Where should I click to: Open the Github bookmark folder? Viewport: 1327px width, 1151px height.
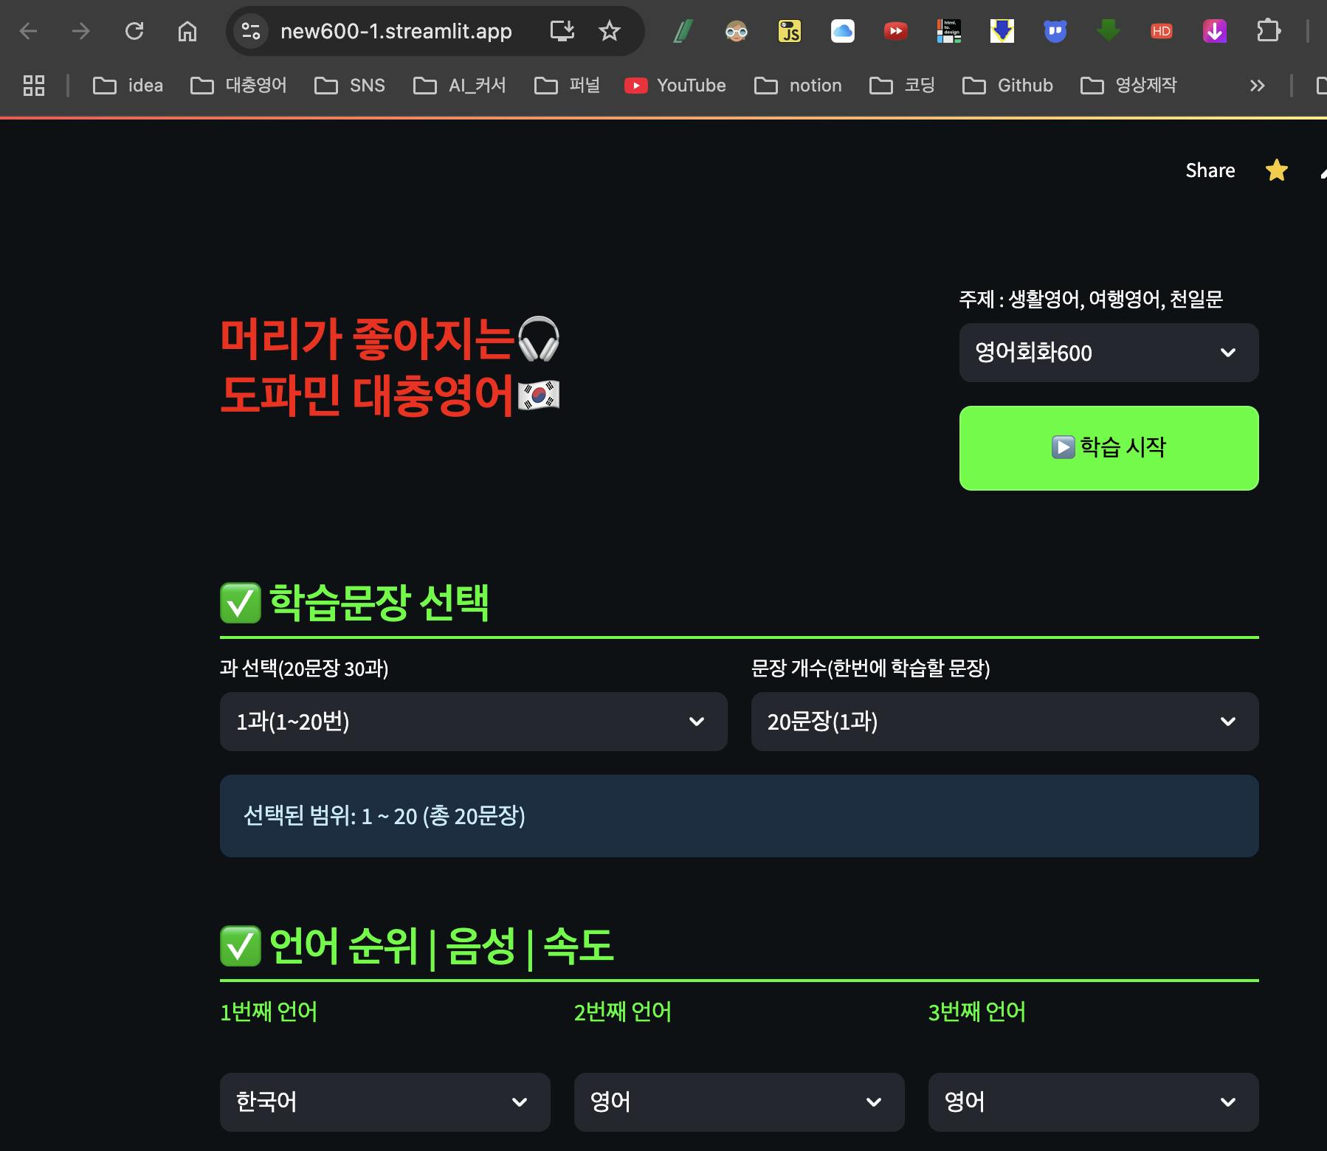[1007, 86]
